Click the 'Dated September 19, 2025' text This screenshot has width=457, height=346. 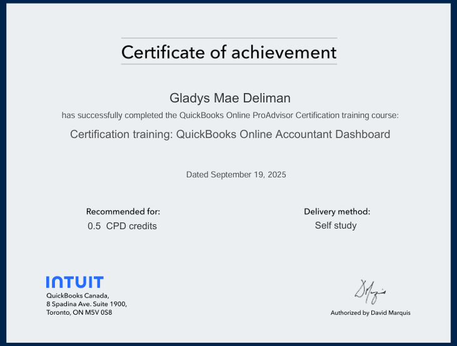click(236, 174)
